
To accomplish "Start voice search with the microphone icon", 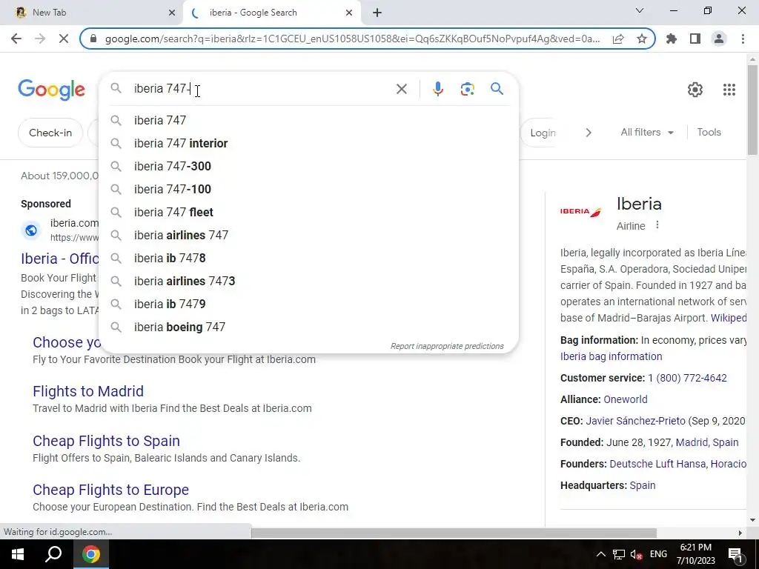I will pos(438,89).
